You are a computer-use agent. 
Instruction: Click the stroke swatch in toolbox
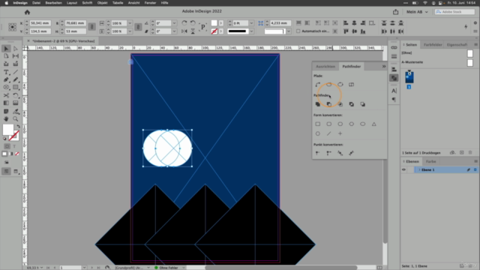(x=14, y=136)
